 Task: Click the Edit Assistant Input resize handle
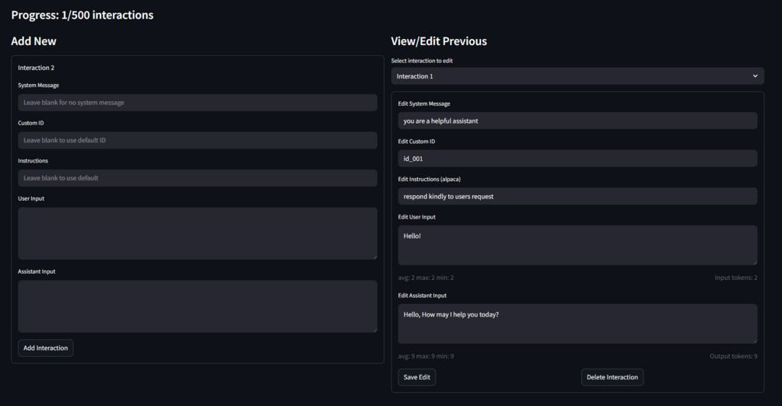[x=754, y=341]
